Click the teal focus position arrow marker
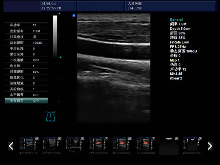This screenshot has height=165, width=220. pyautogui.click(x=60, y=57)
